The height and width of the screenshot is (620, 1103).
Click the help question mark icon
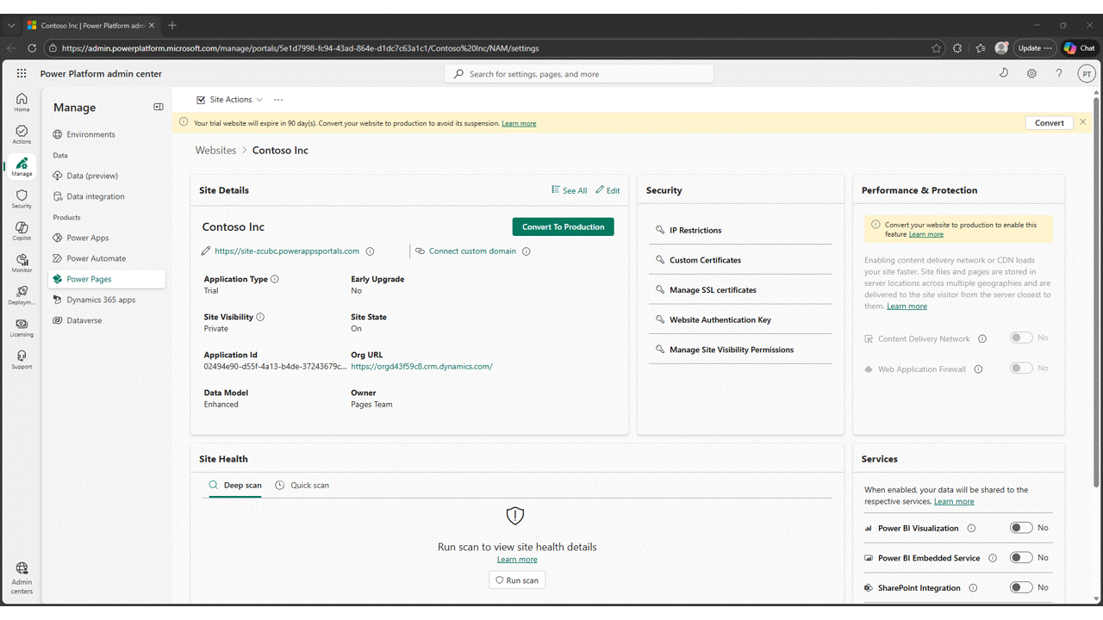(1059, 74)
